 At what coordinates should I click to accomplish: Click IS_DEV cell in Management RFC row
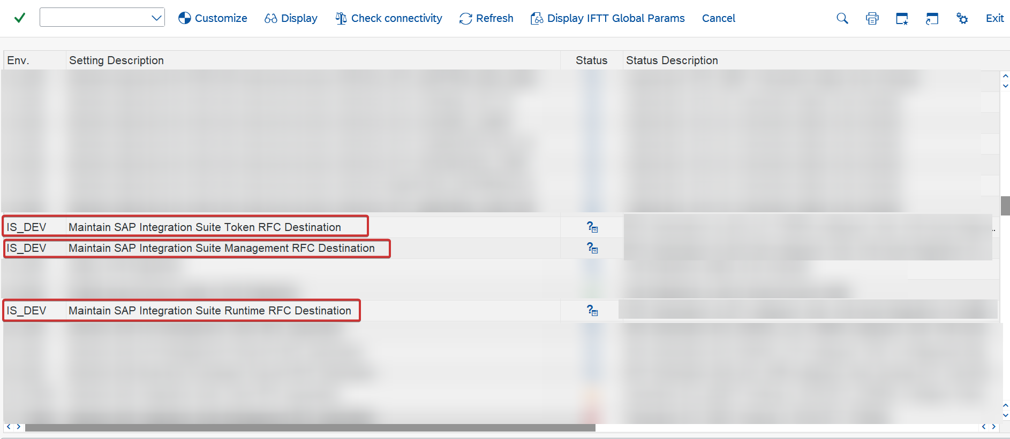(27, 248)
